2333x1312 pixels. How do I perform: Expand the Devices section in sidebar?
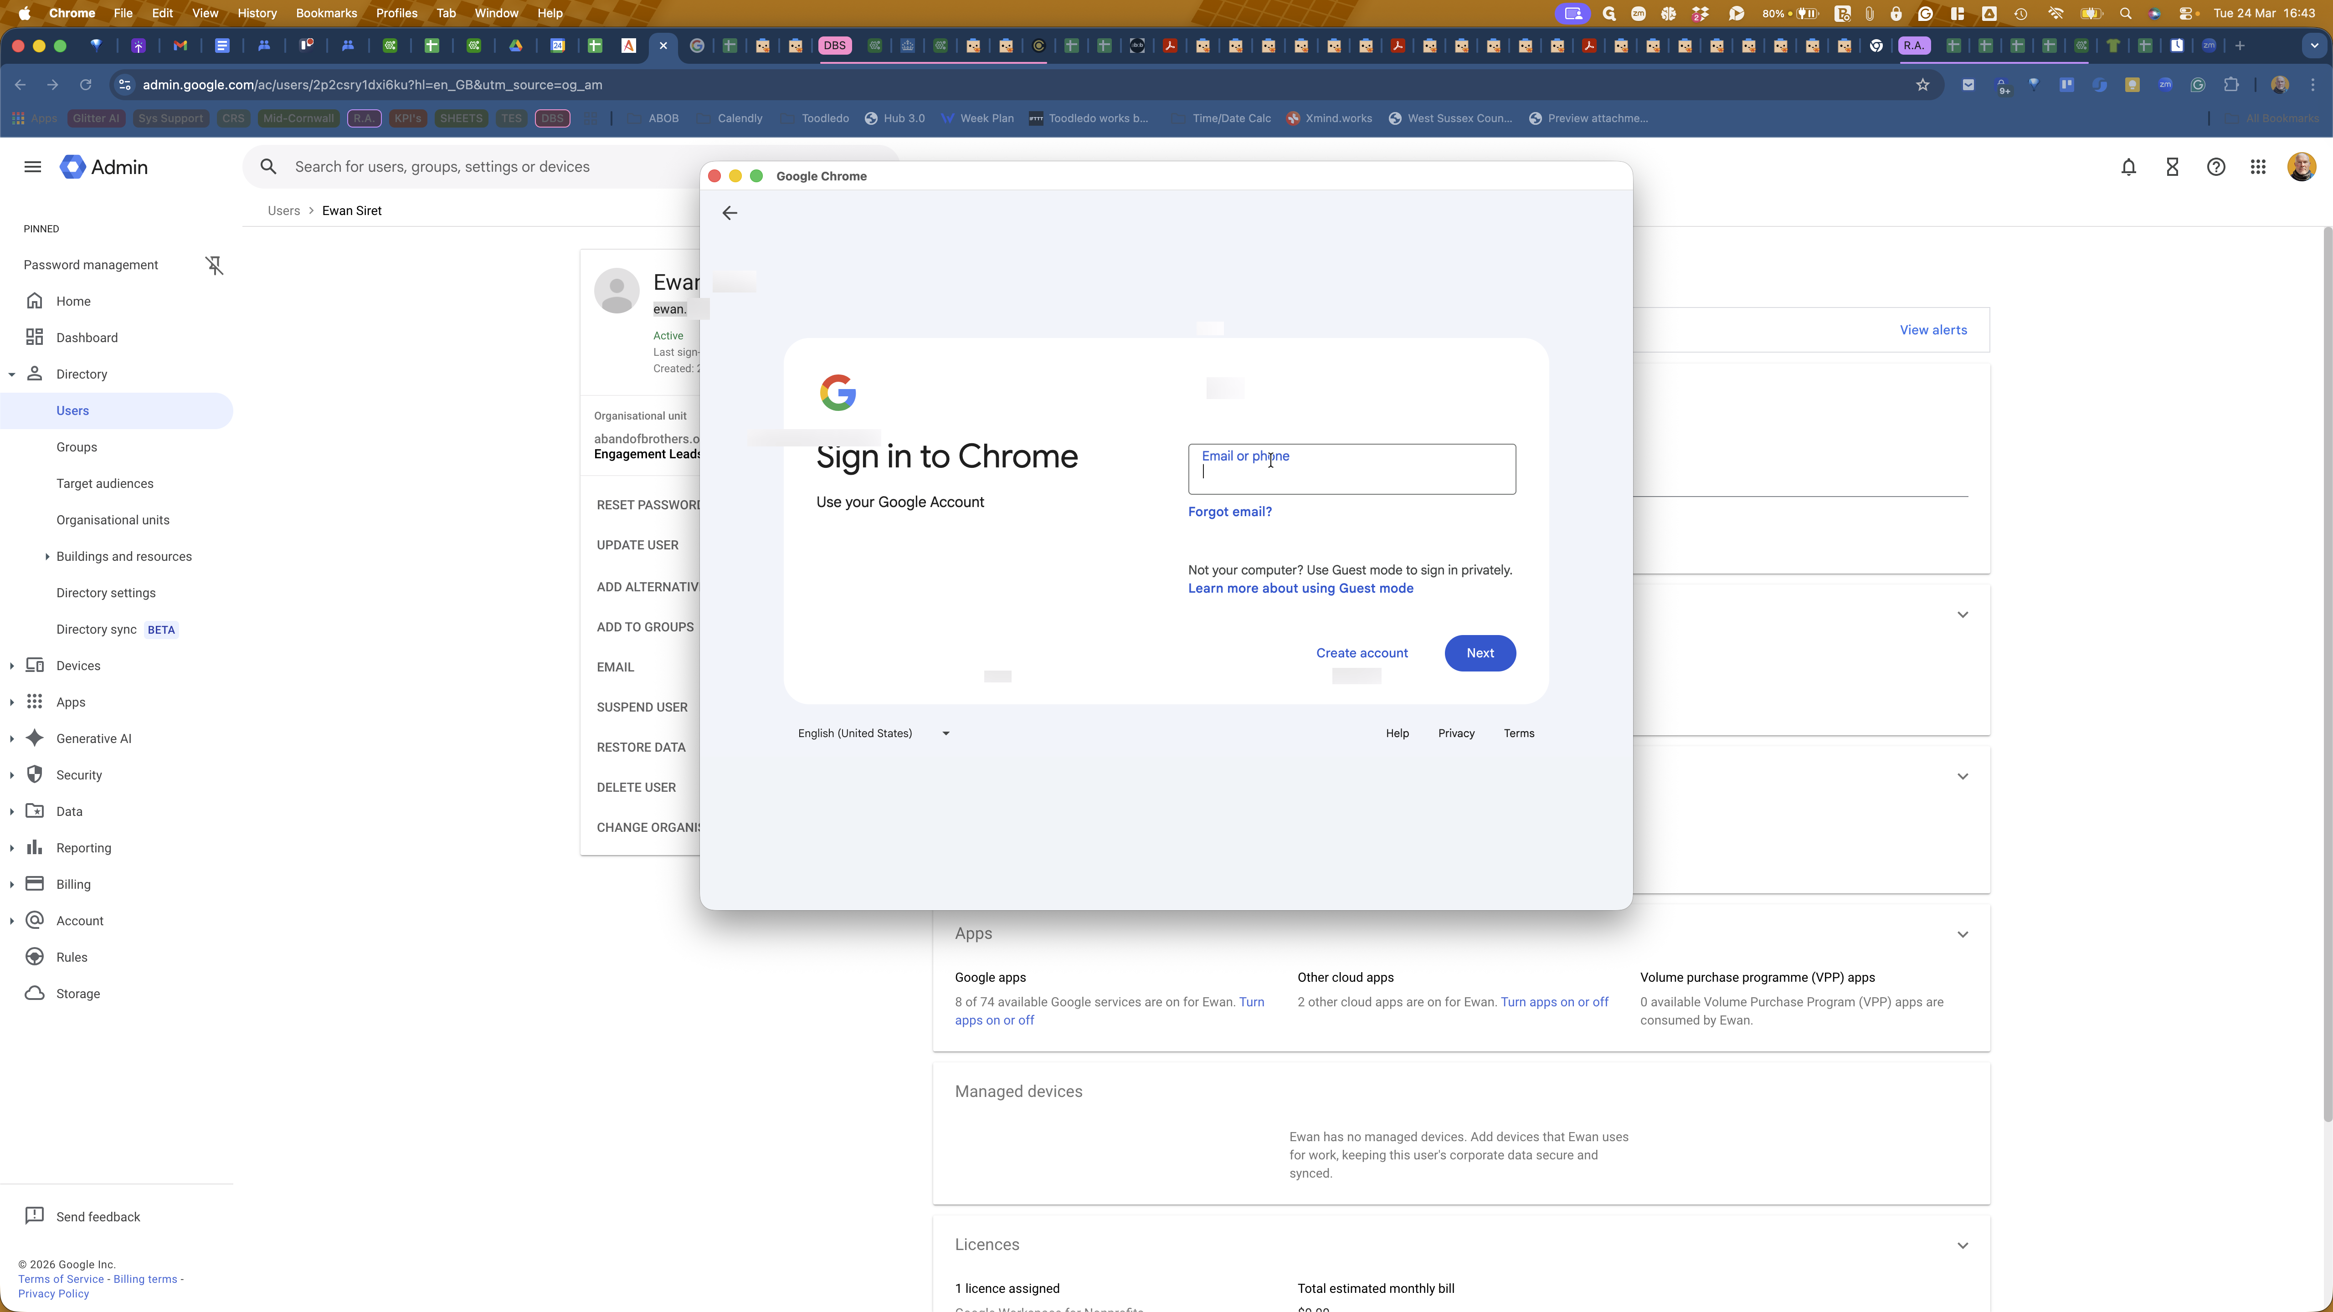[x=12, y=666]
